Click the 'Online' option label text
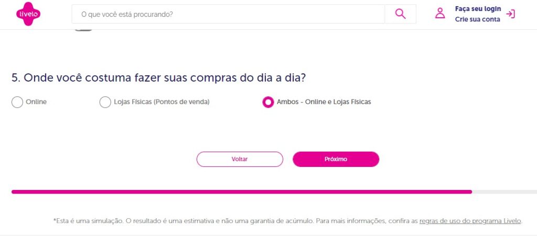 [x=36, y=102]
